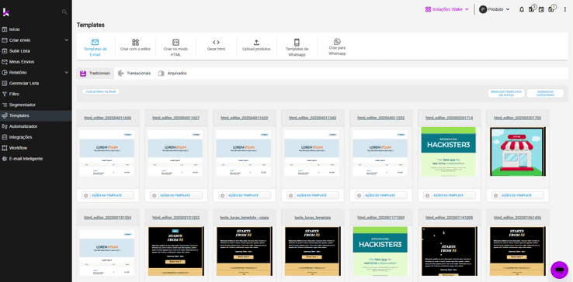
Task: Switch to Tradicionais tab
Action: pyautogui.click(x=95, y=74)
